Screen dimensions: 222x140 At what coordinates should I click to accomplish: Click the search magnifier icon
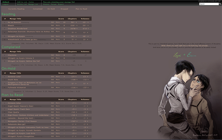(x=220, y=4)
